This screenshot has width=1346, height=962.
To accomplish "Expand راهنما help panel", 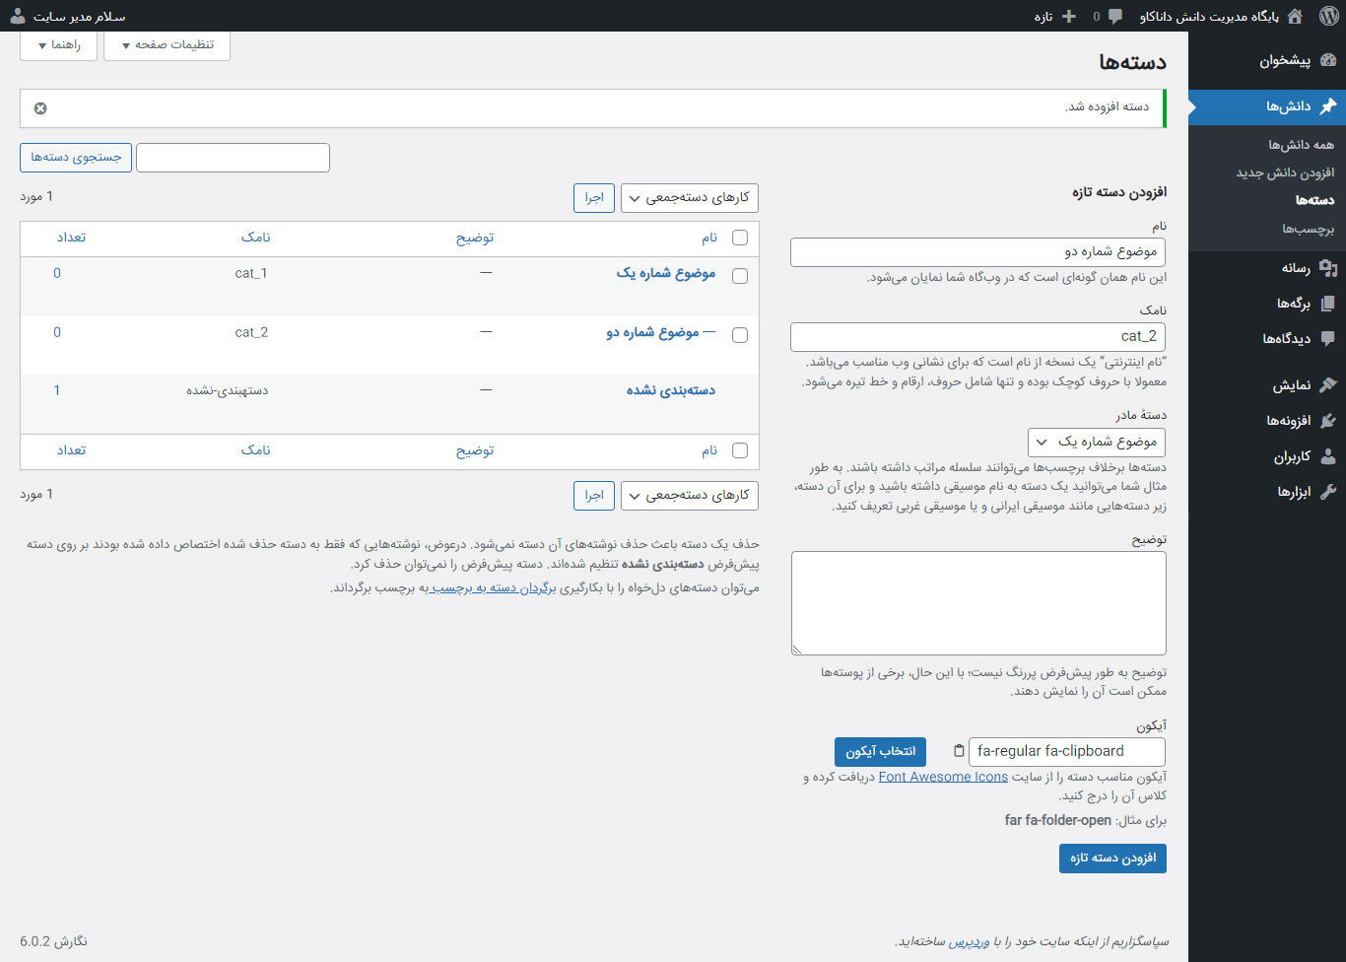I will point(58,45).
